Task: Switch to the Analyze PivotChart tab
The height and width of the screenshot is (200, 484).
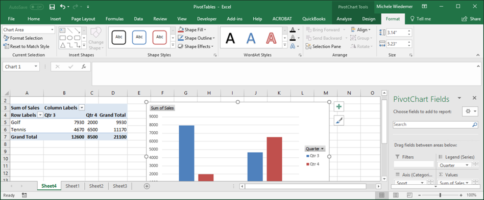Action: pyautogui.click(x=344, y=19)
